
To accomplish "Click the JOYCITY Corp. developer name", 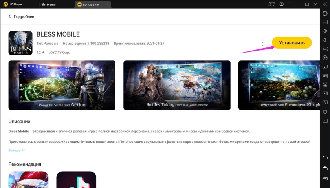I will 59,53.
